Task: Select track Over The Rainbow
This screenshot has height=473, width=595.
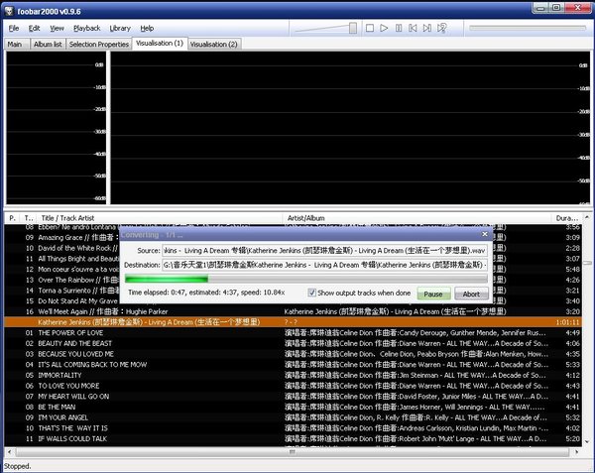Action: pos(60,280)
